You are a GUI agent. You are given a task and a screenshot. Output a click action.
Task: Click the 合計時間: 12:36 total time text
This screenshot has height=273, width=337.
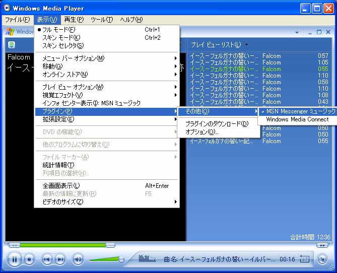(x=310, y=237)
